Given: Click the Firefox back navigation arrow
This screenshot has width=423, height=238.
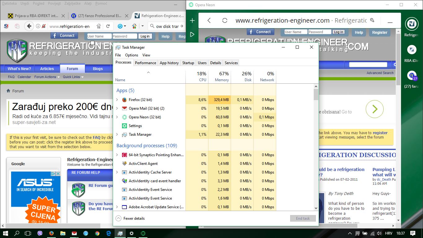Looking at the screenshot, I should click(x=29, y=26).
